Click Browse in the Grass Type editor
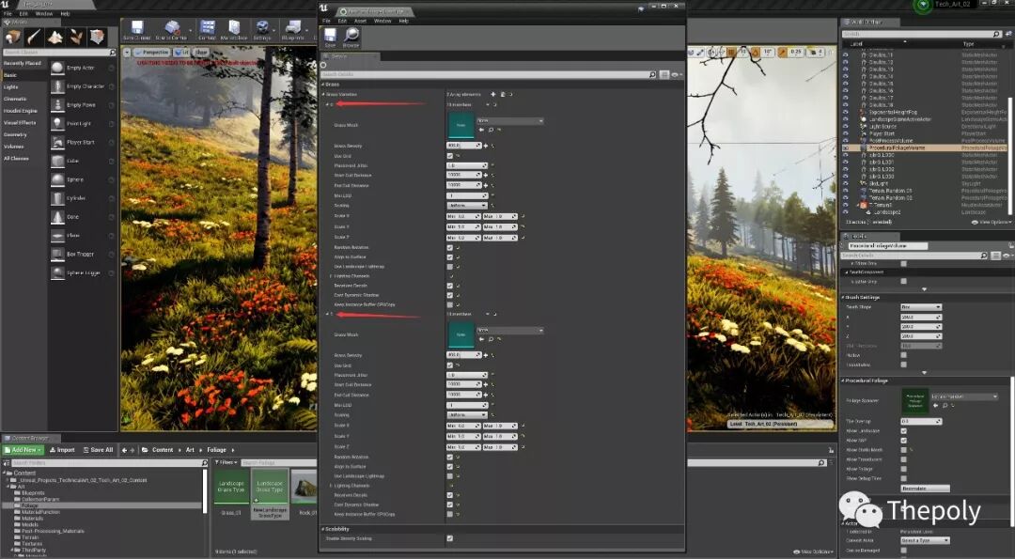This screenshot has width=1015, height=559. coord(351,38)
